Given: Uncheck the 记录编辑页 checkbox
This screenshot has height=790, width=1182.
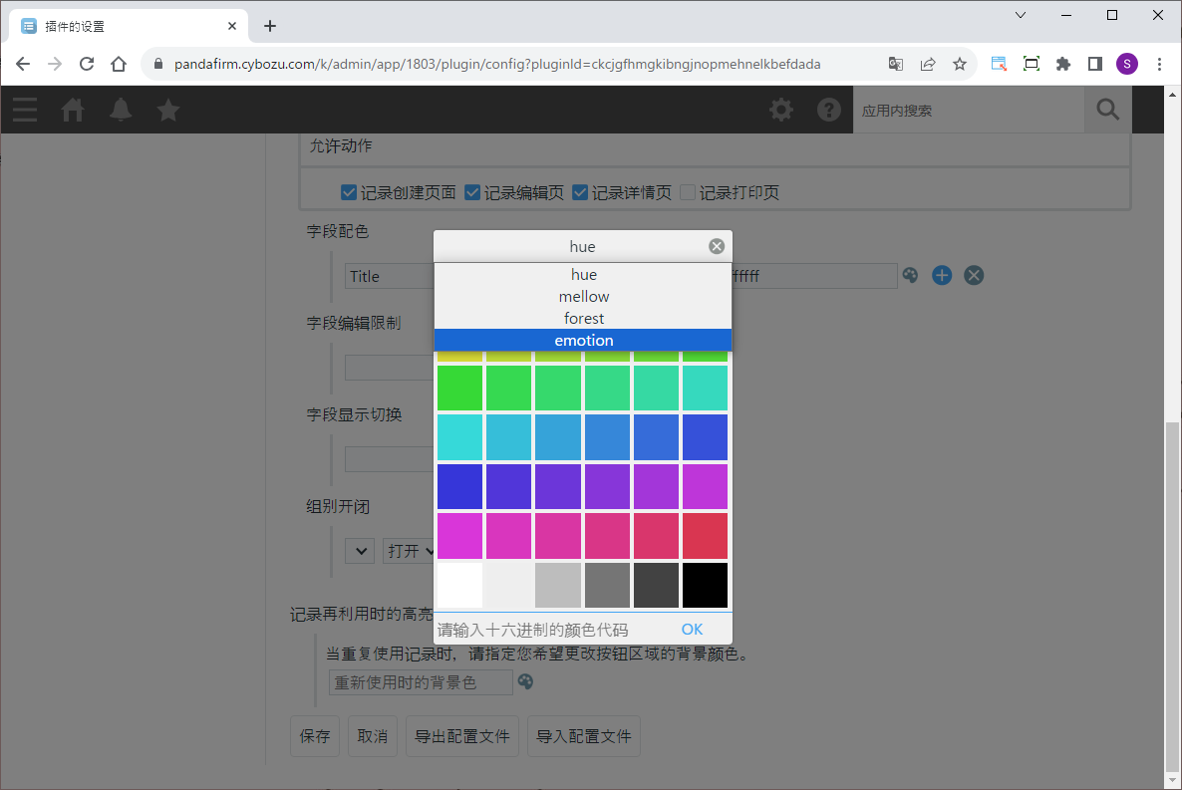Looking at the screenshot, I should click(x=472, y=192).
